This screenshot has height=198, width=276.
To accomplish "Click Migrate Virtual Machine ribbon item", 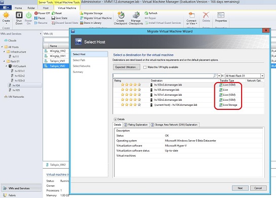I will pyautogui.click(x=96, y=18).
